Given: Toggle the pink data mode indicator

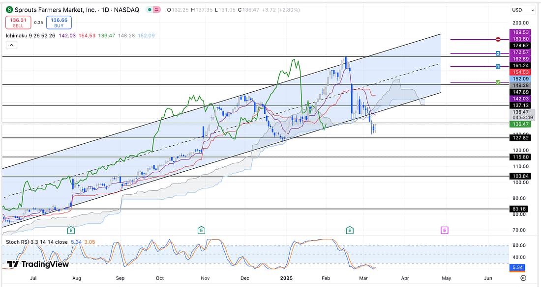Looking at the screenshot, I should (x=156, y=10).
